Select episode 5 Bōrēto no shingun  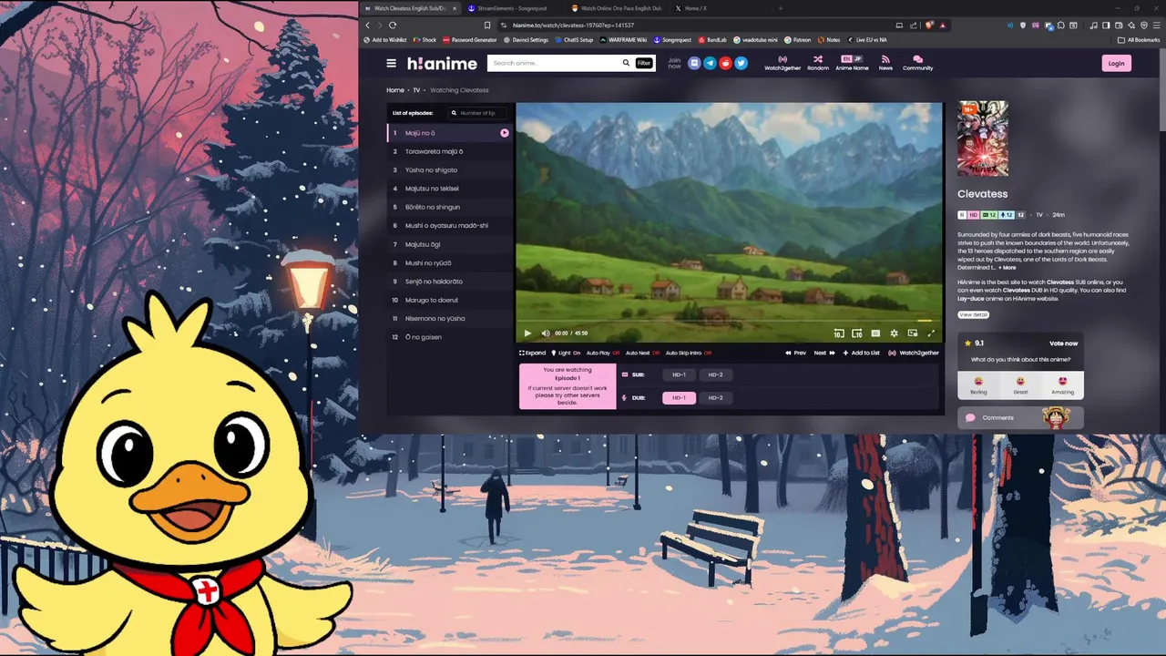449,207
